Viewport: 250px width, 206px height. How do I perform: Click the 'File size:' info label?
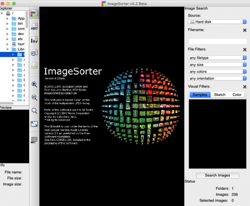pos(15,178)
